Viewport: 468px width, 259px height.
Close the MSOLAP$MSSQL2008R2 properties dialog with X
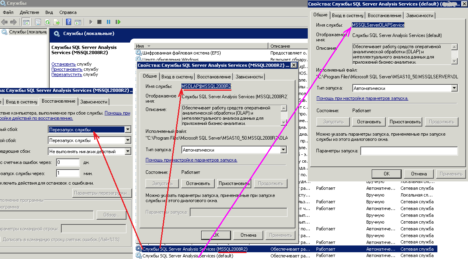(x=294, y=65)
